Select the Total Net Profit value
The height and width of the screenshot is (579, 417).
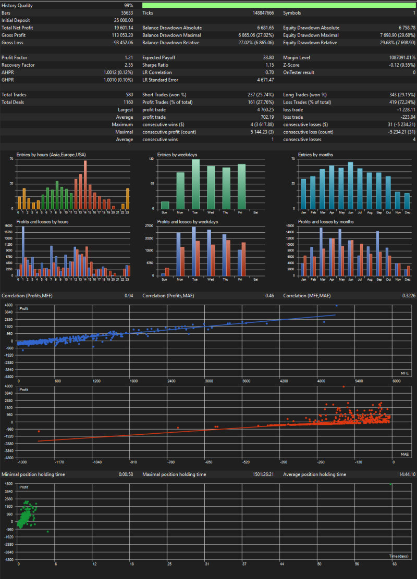click(x=124, y=28)
